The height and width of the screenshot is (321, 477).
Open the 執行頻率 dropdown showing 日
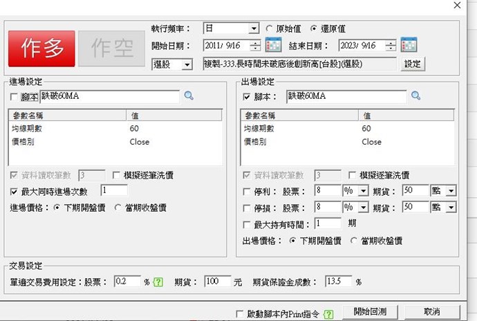[x=254, y=28]
